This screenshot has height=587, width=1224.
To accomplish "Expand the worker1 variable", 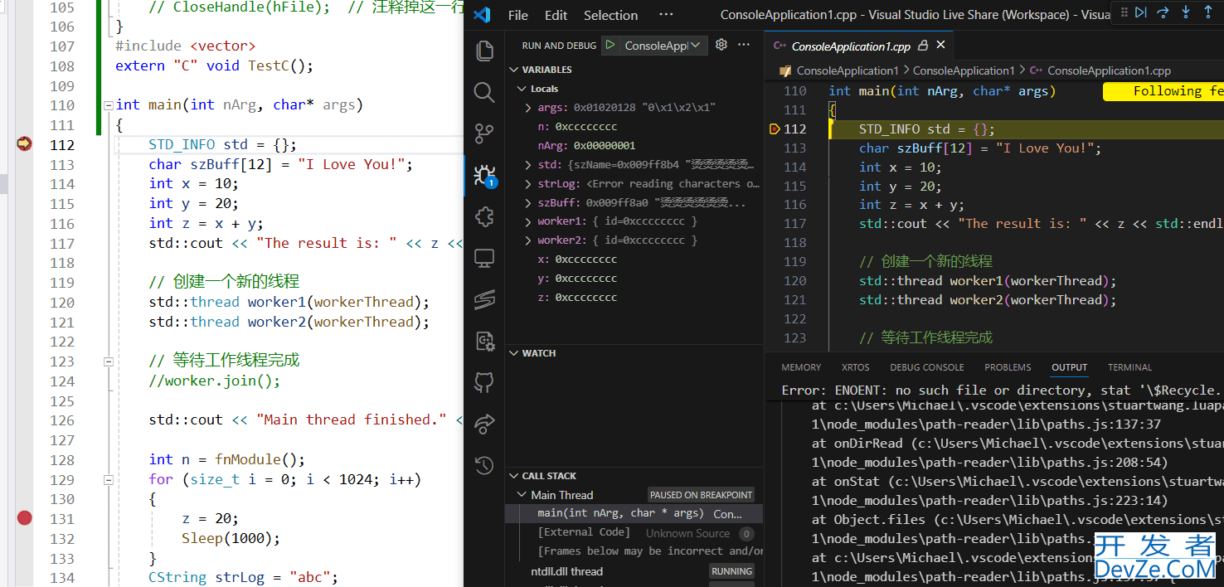I will coord(529,221).
